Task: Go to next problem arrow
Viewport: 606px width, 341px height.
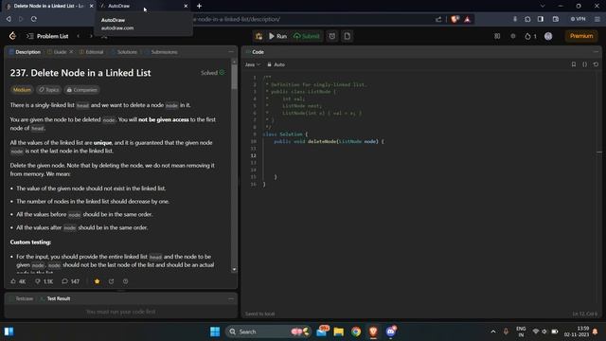Action: point(91,36)
